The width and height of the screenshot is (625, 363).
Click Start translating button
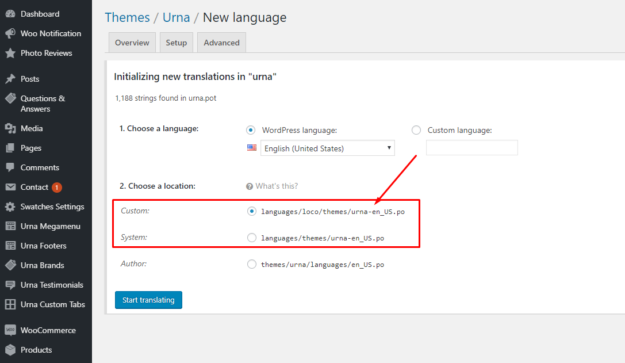[148, 300]
